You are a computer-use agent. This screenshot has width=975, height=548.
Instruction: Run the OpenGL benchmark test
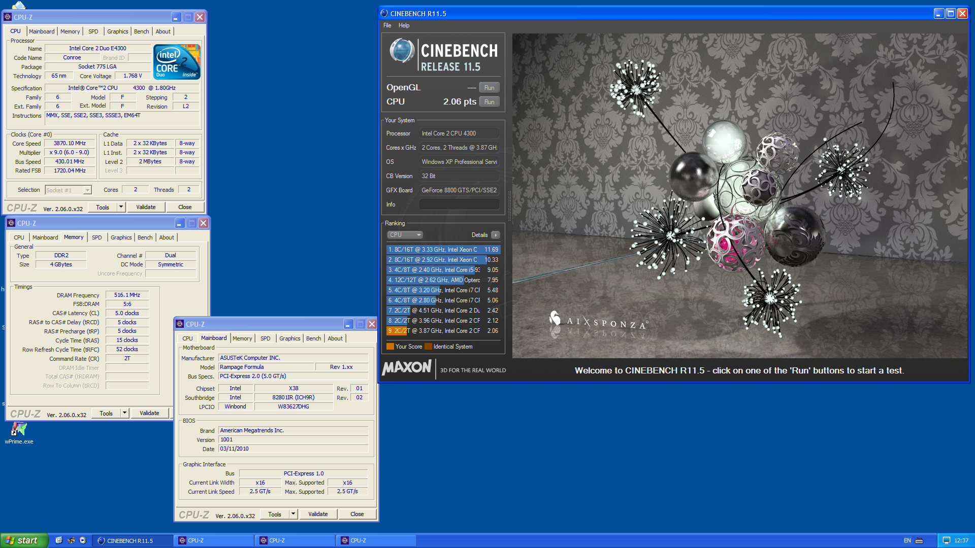pyautogui.click(x=489, y=88)
